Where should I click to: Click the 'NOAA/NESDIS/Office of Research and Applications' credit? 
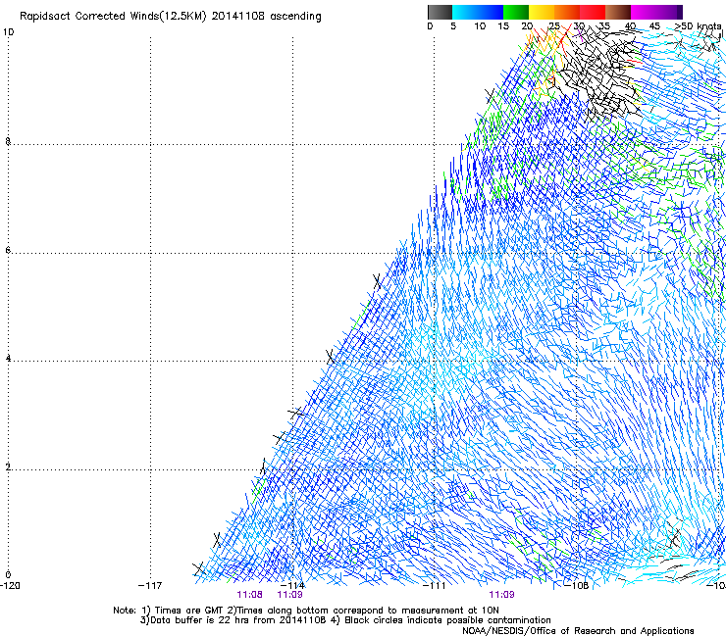click(578, 631)
